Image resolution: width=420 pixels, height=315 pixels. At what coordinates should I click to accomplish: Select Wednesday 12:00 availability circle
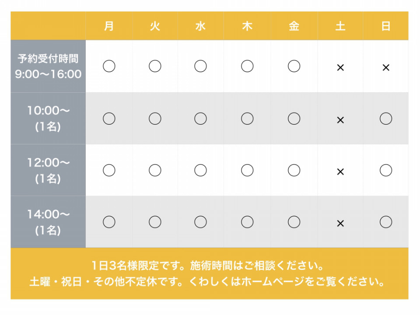(x=200, y=170)
